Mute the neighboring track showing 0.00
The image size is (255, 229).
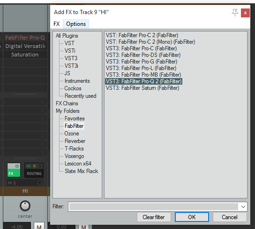[x=83, y=227]
